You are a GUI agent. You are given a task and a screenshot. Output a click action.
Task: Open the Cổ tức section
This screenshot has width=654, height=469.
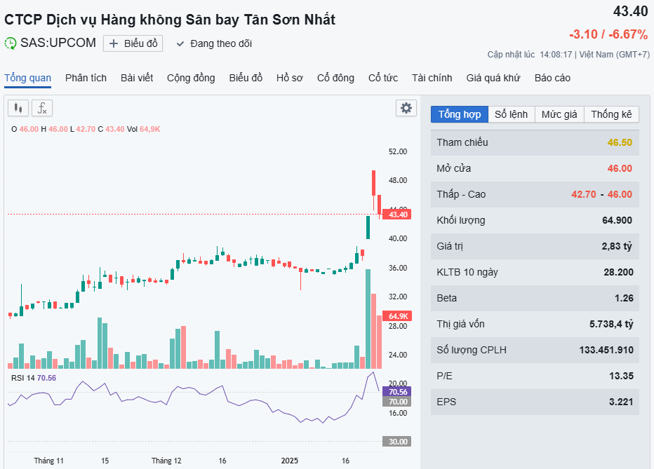(x=382, y=78)
